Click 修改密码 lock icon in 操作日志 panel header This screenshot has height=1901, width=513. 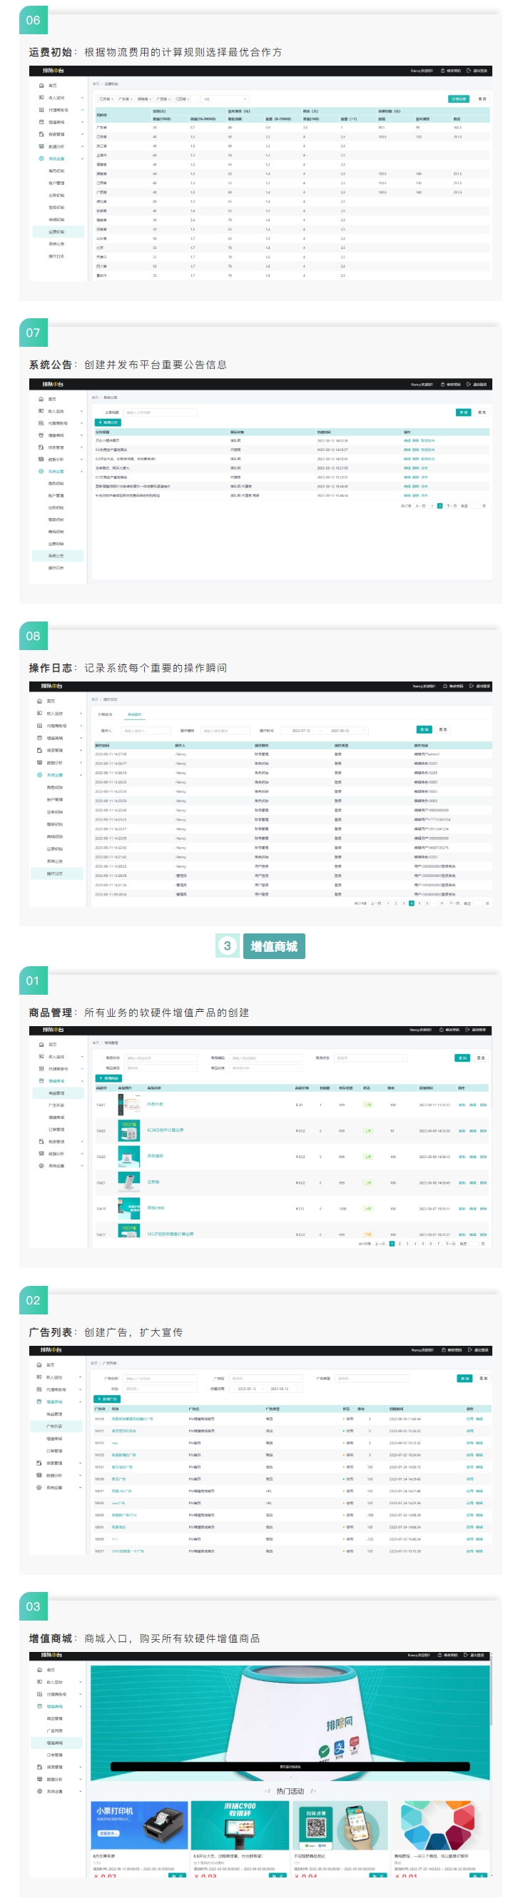coord(445,686)
